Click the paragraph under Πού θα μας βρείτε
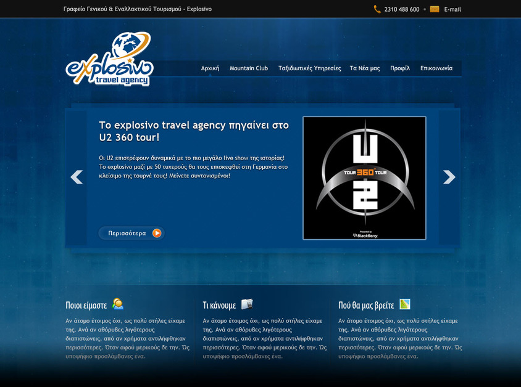Image resolution: width=521 pixels, height=387 pixels. pos(401,338)
